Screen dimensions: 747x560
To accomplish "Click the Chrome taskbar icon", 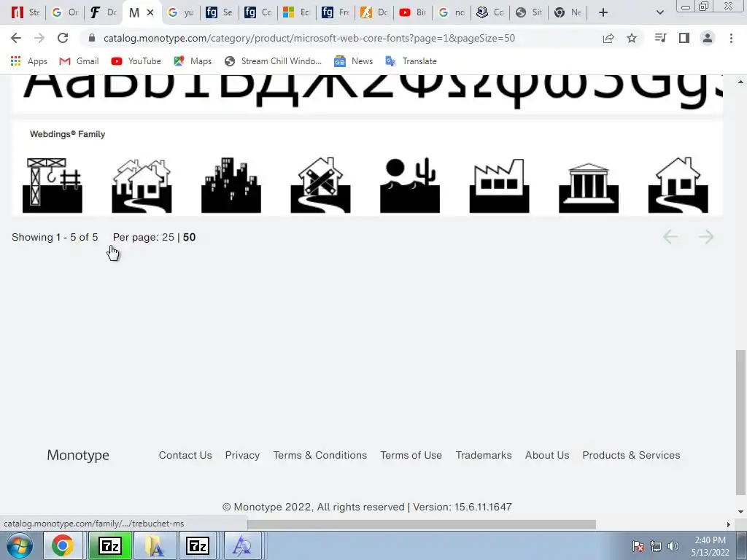I will tap(63, 545).
